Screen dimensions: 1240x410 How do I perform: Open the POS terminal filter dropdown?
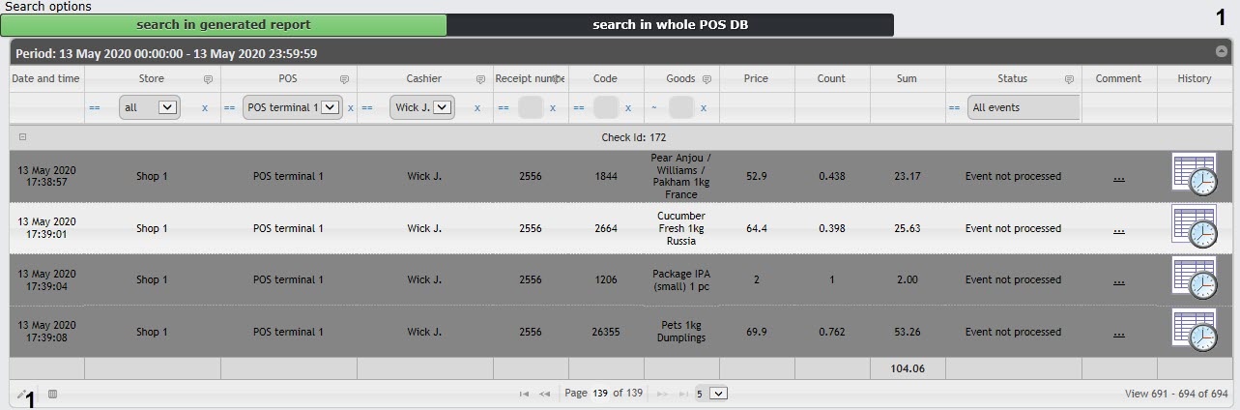pos(330,107)
